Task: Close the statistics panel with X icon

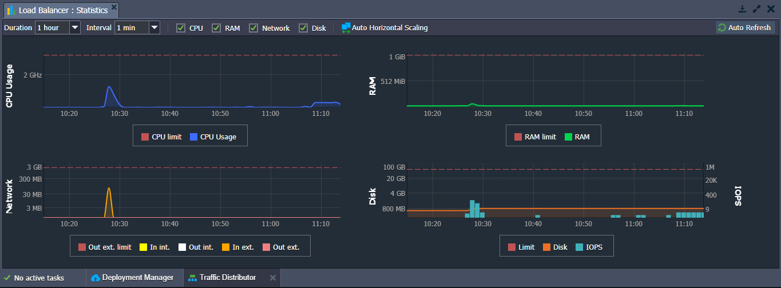Action: click(771, 9)
